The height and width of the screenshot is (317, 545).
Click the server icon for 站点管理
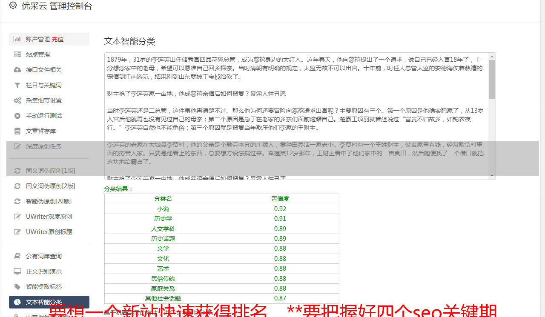[x=17, y=54]
